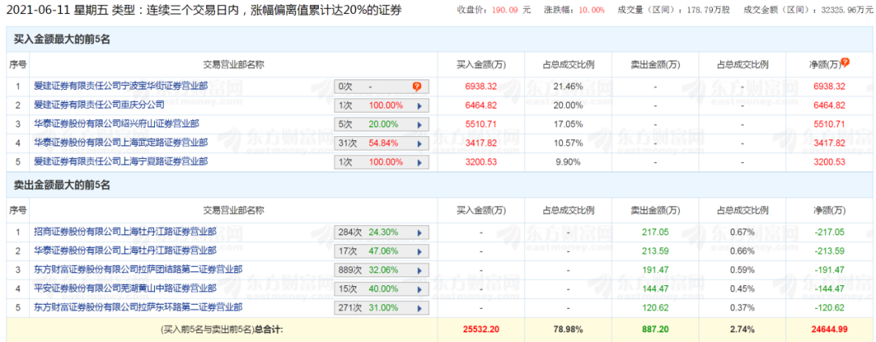The height and width of the screenshot is (342, 876).
Task: Click the 5次 20.00% success rate box
Action: coord(381,124)
